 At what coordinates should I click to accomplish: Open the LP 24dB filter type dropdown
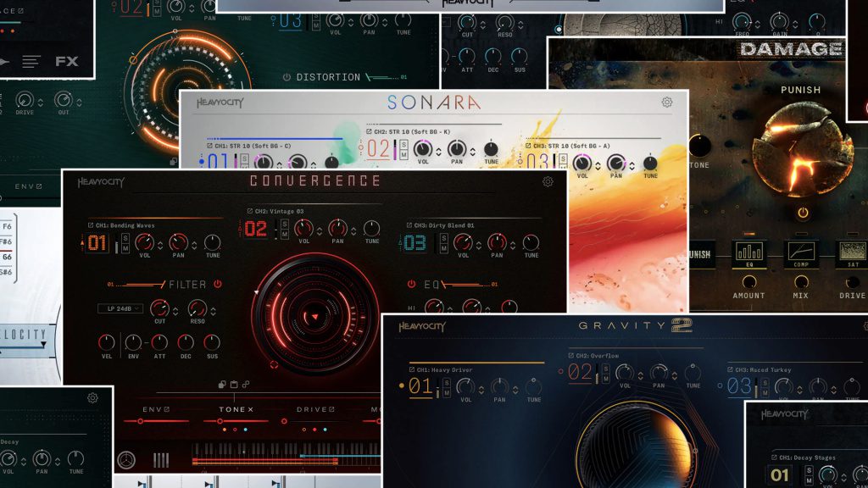click(x=120, y=308)
